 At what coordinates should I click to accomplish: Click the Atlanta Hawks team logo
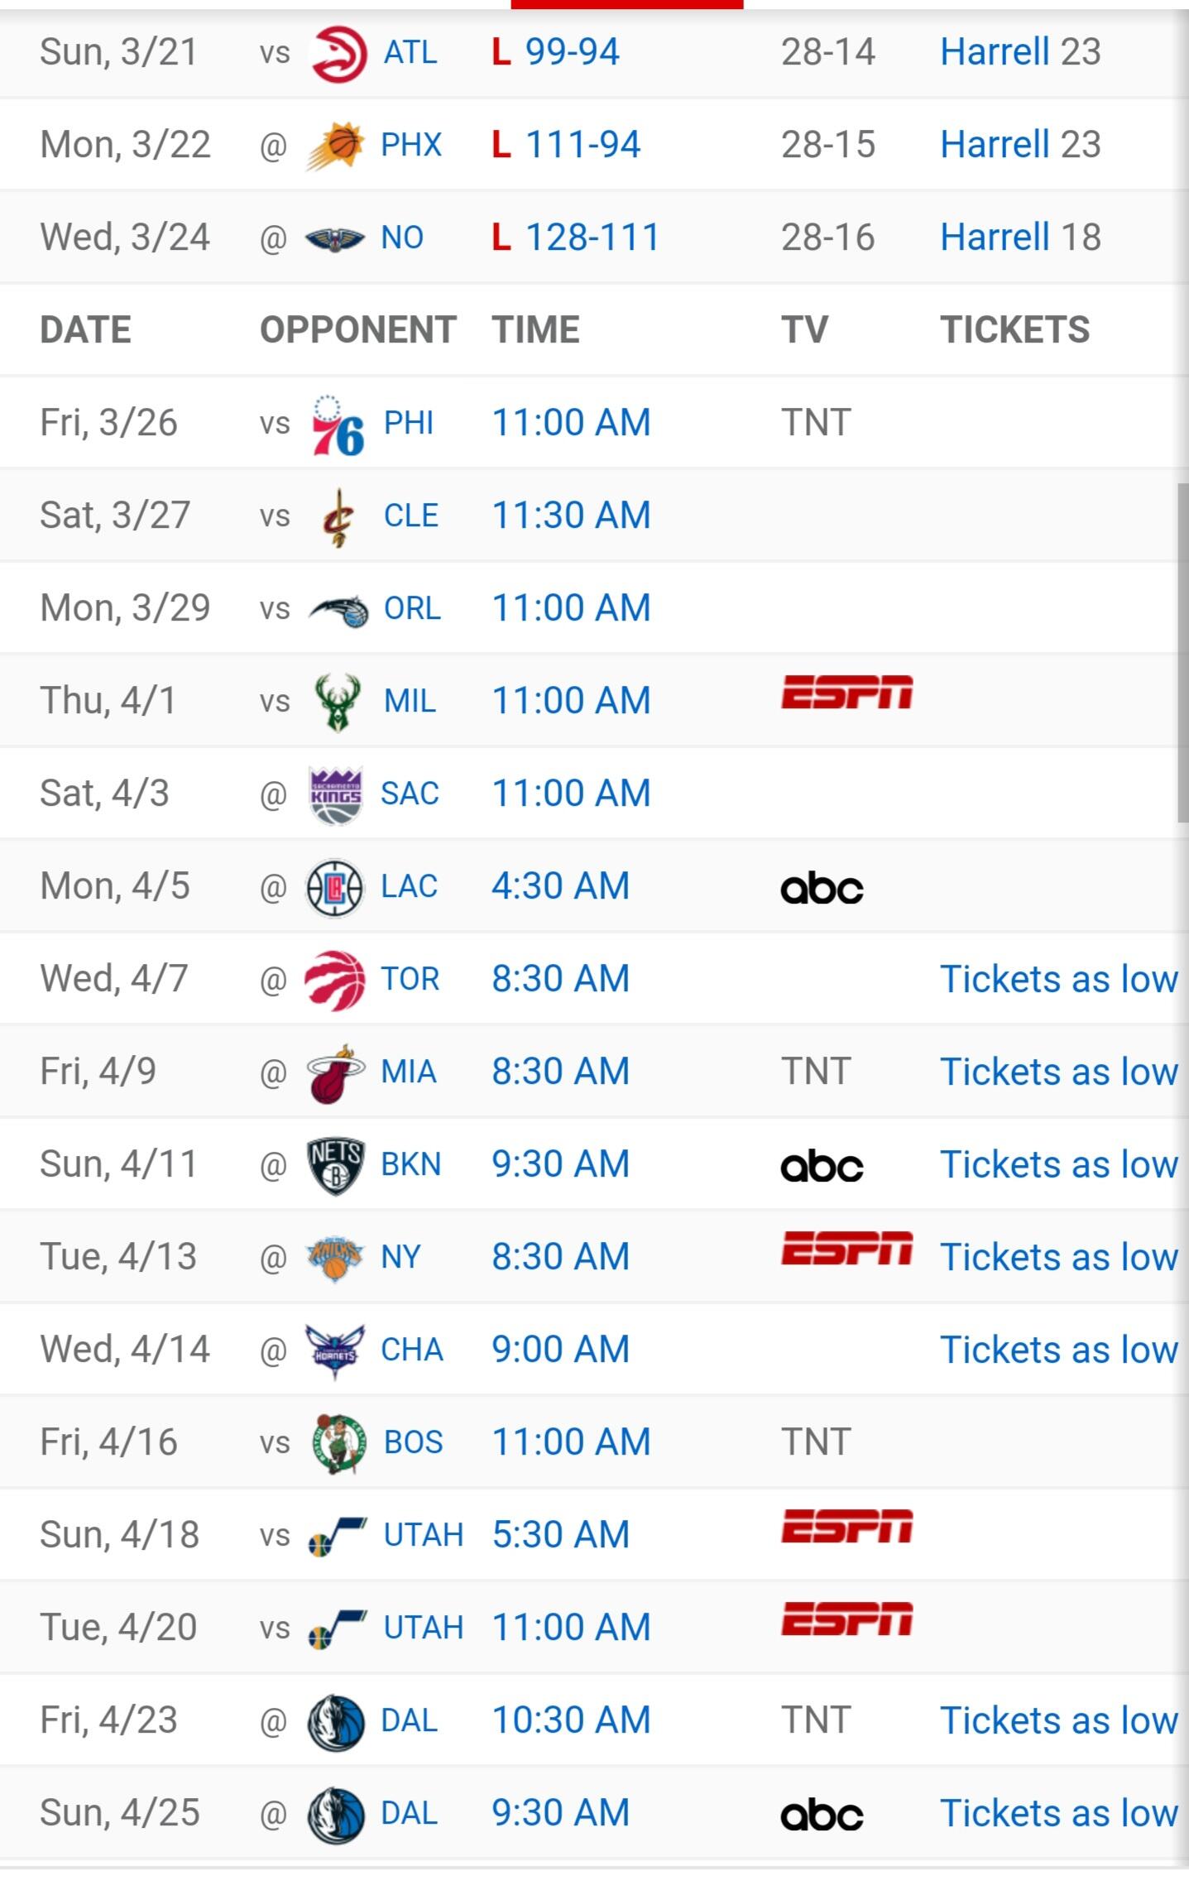338,54
